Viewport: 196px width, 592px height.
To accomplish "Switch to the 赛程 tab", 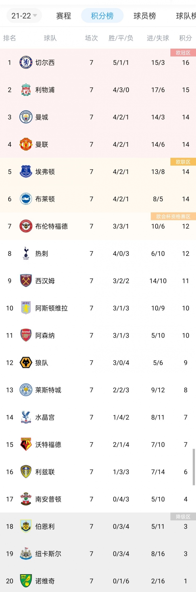I will pos(64,16).
